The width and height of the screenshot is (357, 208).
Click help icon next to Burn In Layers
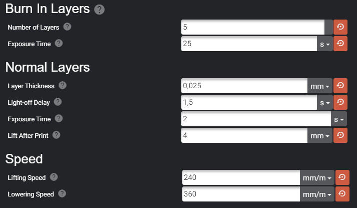pyautogui.click(x=100, y=10)
